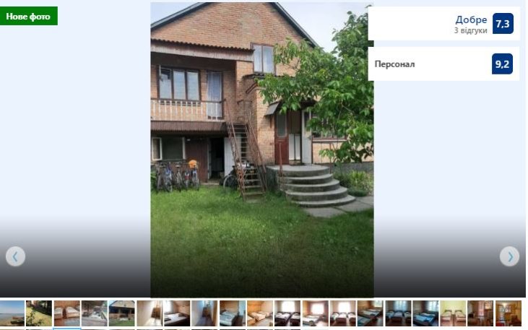Select the light-green wall twin beds thumbnail
Image resolution: width=528 pixels, height=330 pixels.
[x=453, y=313]
